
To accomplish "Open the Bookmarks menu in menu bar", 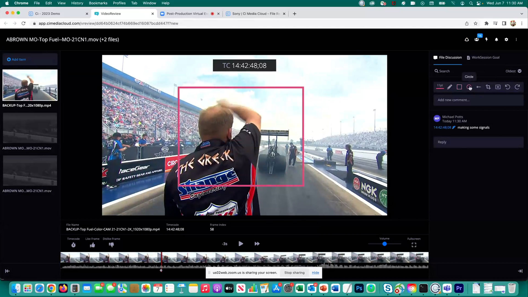I will (x=98, y=3).
